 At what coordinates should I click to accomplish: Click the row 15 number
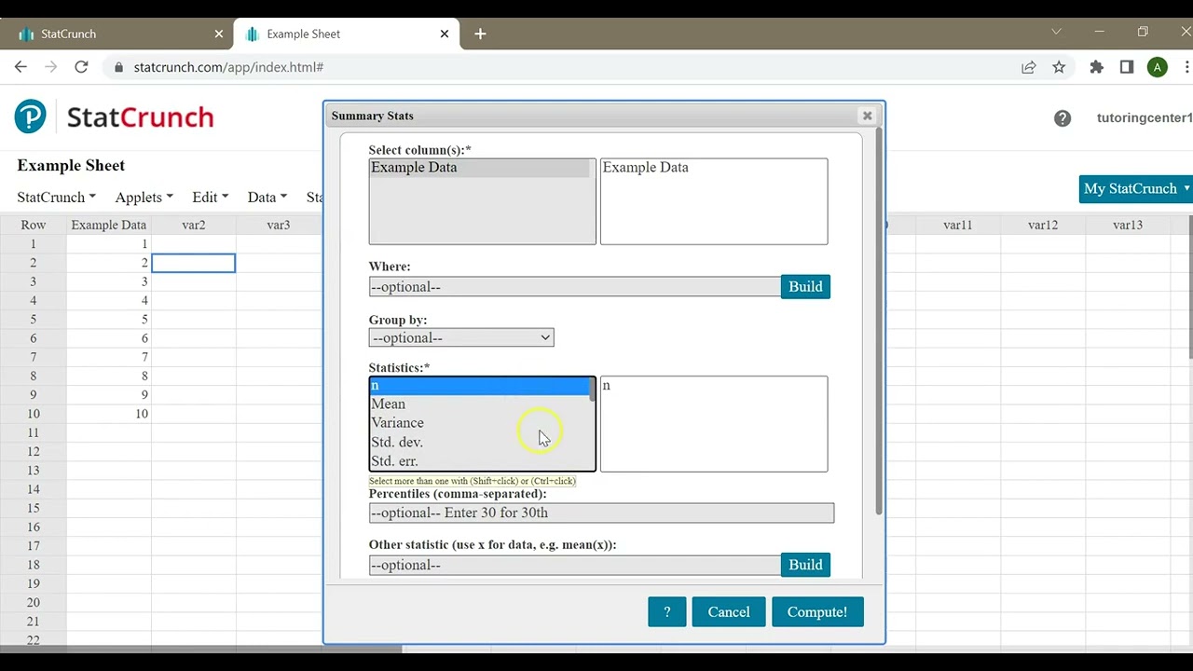(34, 508)
